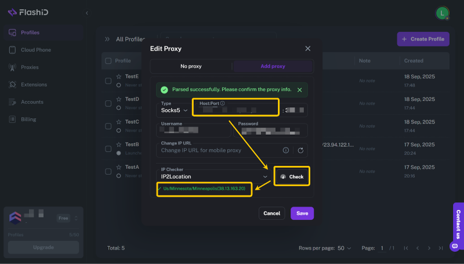464x264 pixels.
Task: Open the user avatar menu
Action: coord(443,13)
